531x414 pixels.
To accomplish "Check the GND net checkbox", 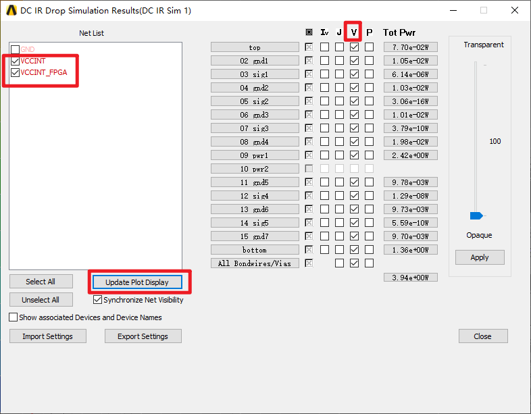I will pos(15,49).
